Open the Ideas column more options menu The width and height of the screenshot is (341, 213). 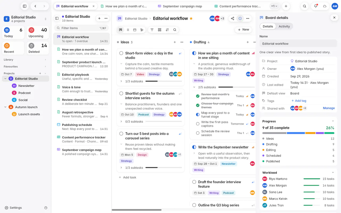(182, 42)
